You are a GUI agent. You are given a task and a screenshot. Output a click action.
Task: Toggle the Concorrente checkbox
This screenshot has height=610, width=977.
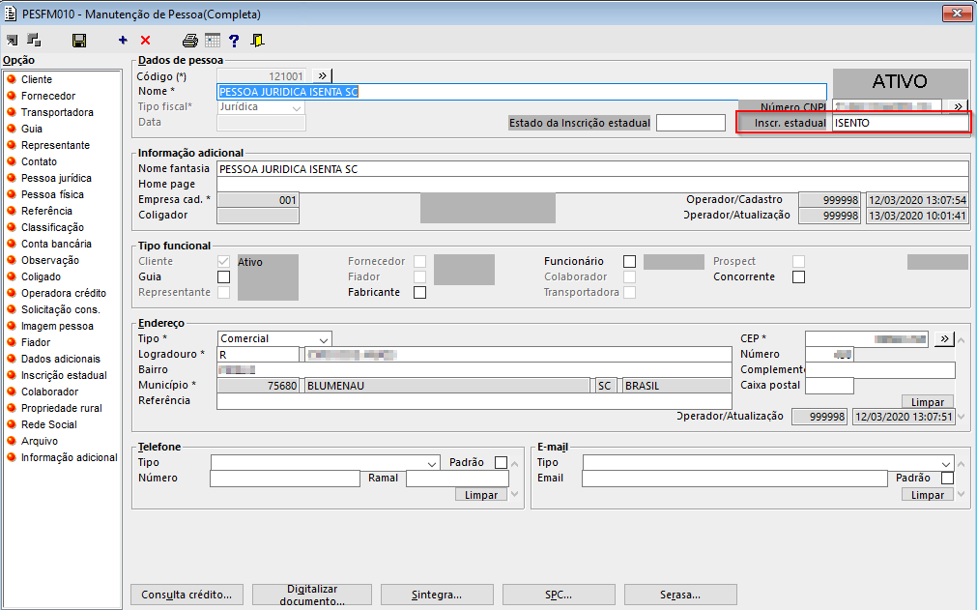799,276
